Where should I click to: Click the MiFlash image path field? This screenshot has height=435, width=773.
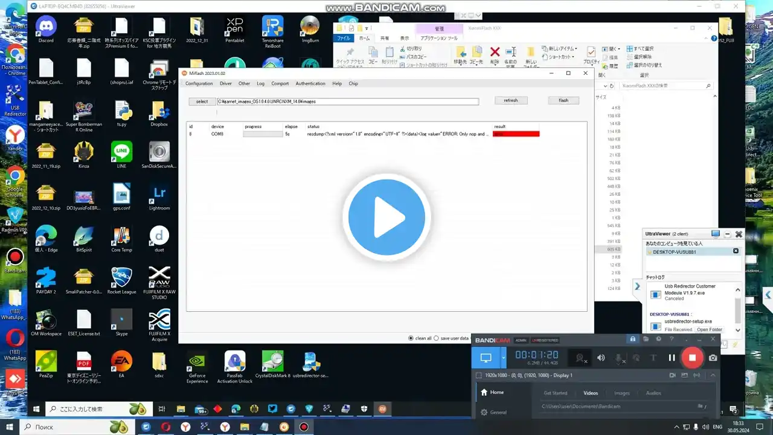348,101
